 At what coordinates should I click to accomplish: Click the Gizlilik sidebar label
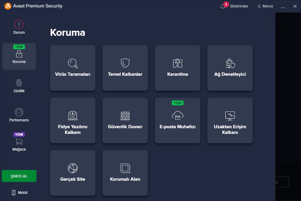pyautogui.click(x=19, y=91)
